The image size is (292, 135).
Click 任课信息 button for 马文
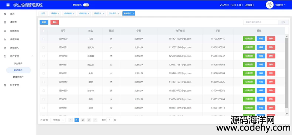tap(249, 39)
